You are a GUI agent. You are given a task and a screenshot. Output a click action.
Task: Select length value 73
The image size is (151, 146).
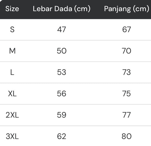[x=127, y=72]
